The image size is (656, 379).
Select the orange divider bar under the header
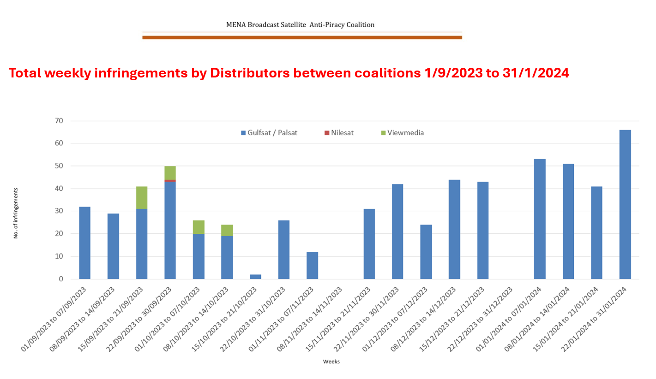[x=302, y=36]
